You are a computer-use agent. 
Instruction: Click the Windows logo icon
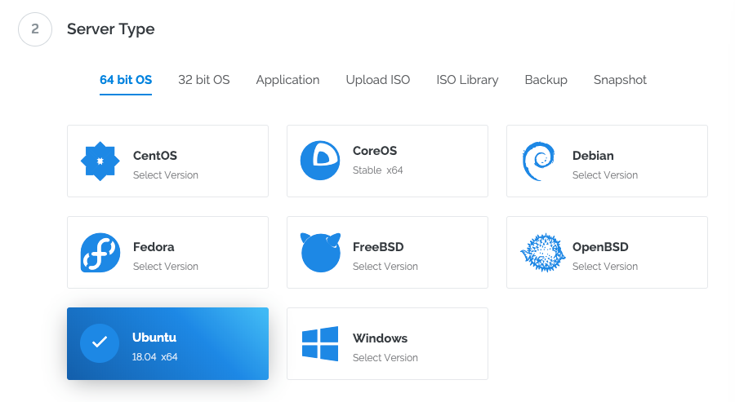(x=320, y=344)
